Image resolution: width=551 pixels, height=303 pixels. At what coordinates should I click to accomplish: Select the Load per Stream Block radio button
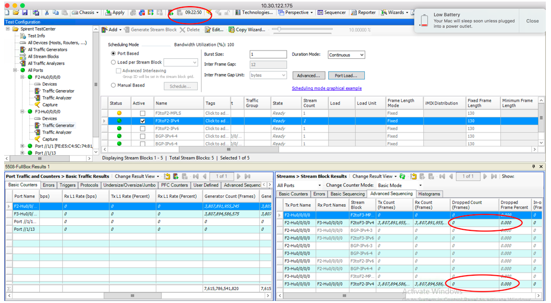114,62
